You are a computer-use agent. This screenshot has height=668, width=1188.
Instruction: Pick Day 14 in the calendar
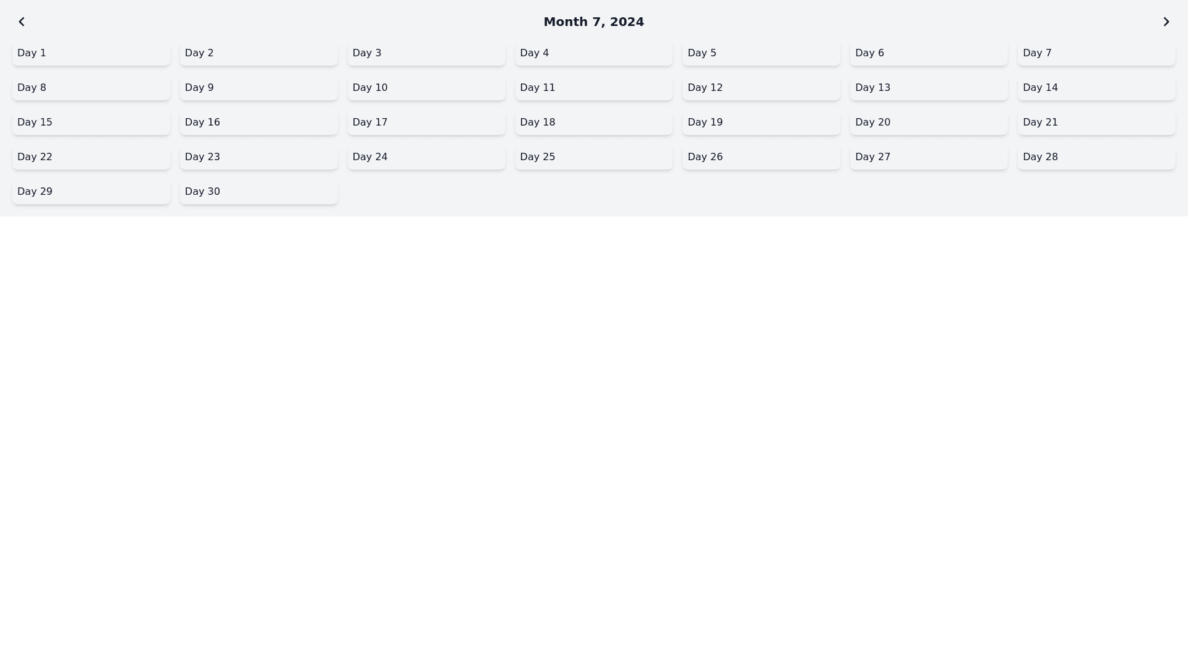[1096, 88]
